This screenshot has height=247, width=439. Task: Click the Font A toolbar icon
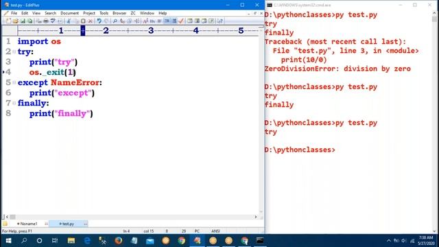click(145, 21)
